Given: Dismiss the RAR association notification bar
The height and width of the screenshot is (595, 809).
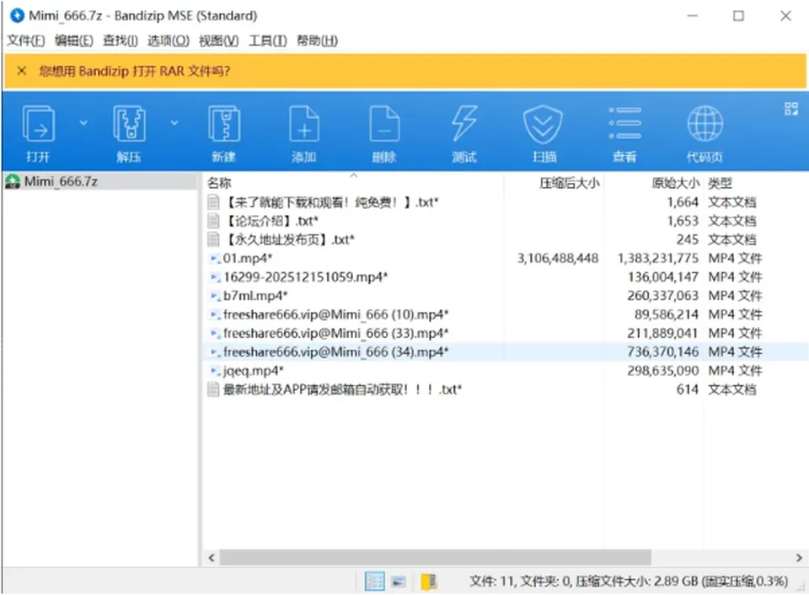Looking at the screenshot, I should pyautogui.click(x=22, y=71).
